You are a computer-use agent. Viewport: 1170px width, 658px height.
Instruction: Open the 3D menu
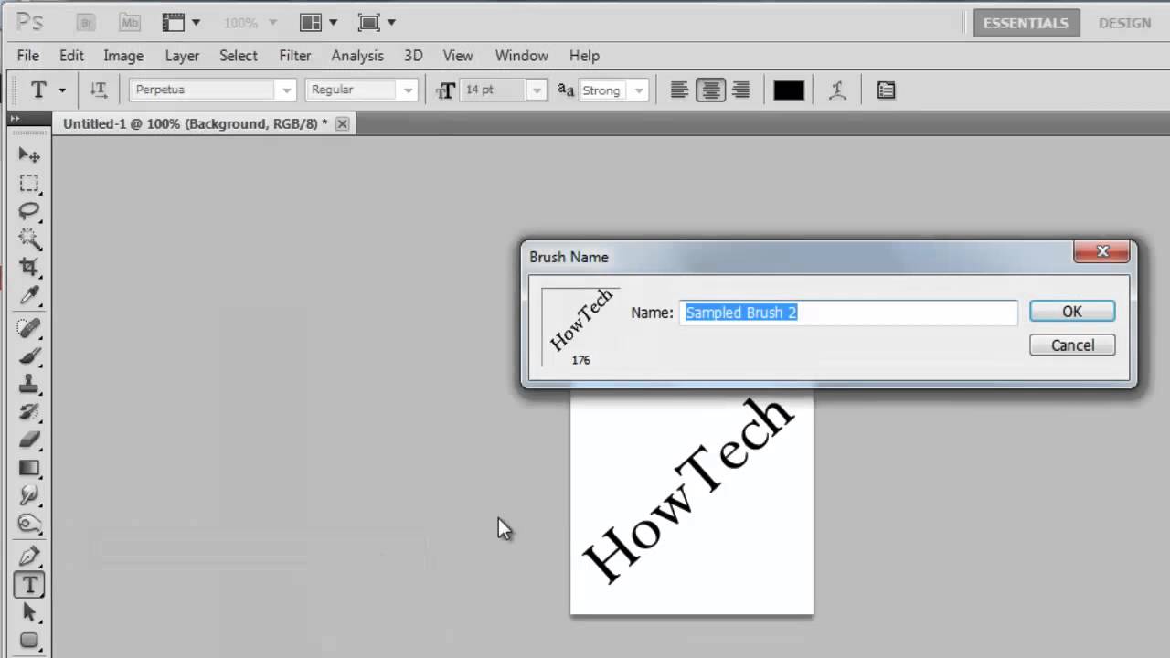click(x=413, y=56)
